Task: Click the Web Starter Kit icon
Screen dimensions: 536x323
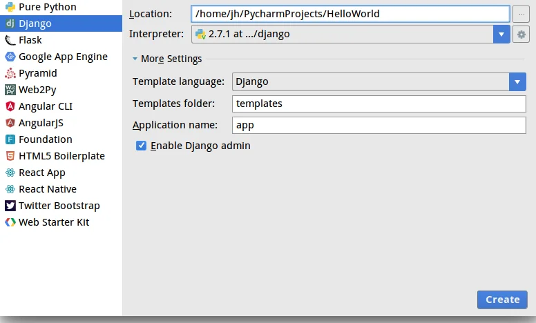Action: 10,222
